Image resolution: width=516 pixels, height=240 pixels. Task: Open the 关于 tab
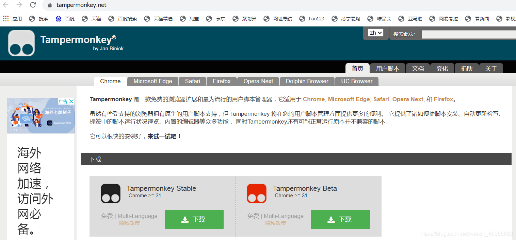(491, 68)
